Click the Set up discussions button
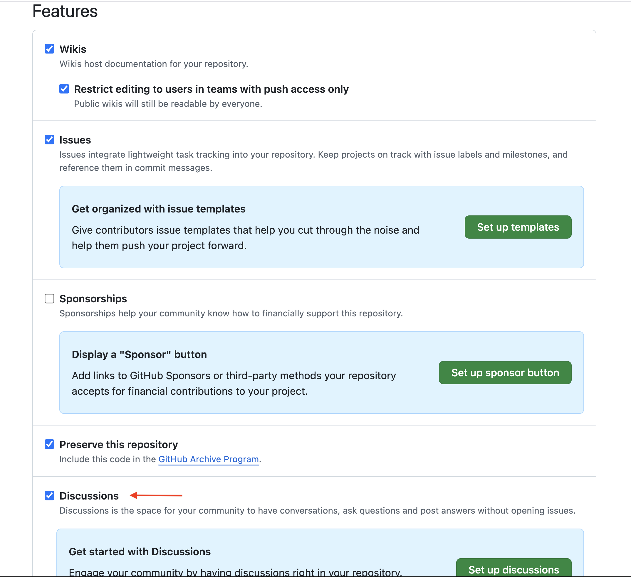Screen dimensions: 631x577 pos(513,569)
